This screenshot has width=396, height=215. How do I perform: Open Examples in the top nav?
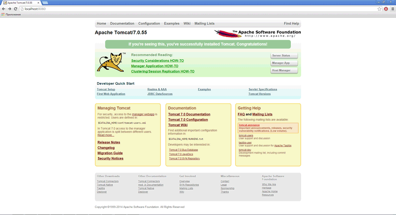coord(172,24)
